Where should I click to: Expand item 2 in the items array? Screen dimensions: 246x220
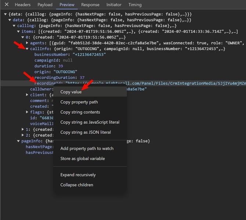pos(23,135)
